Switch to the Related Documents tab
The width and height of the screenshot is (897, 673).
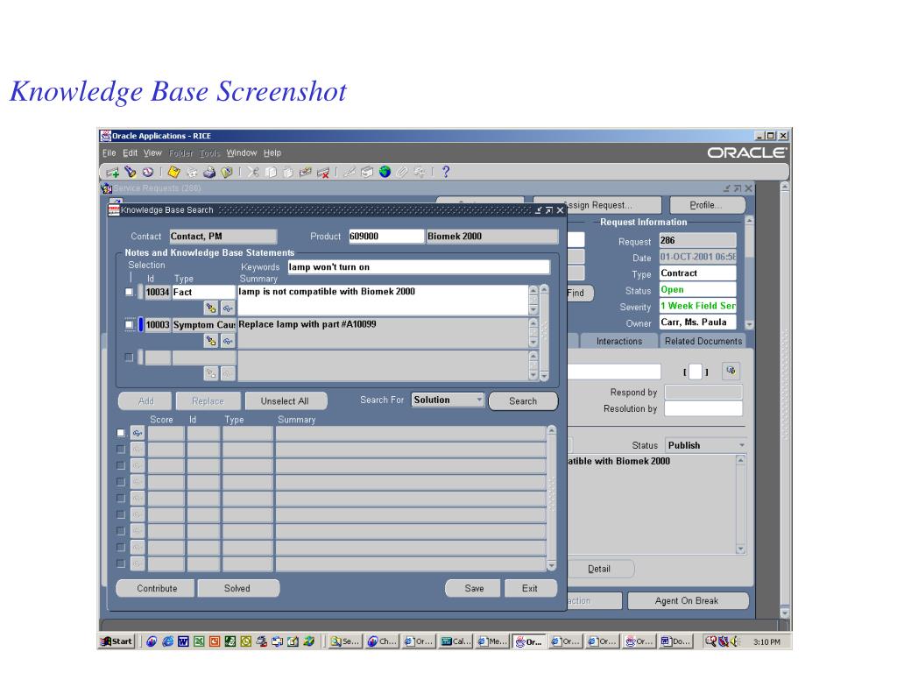click(x=703, y=341)
